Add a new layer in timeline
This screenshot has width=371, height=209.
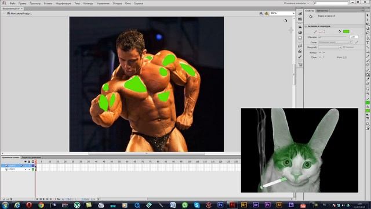(x=3, y=199)
